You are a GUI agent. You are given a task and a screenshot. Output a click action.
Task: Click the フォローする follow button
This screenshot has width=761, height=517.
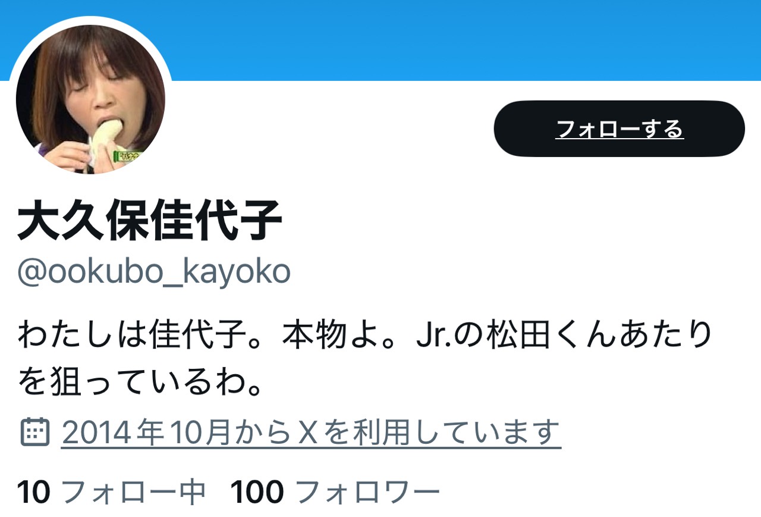coord(619,129)
